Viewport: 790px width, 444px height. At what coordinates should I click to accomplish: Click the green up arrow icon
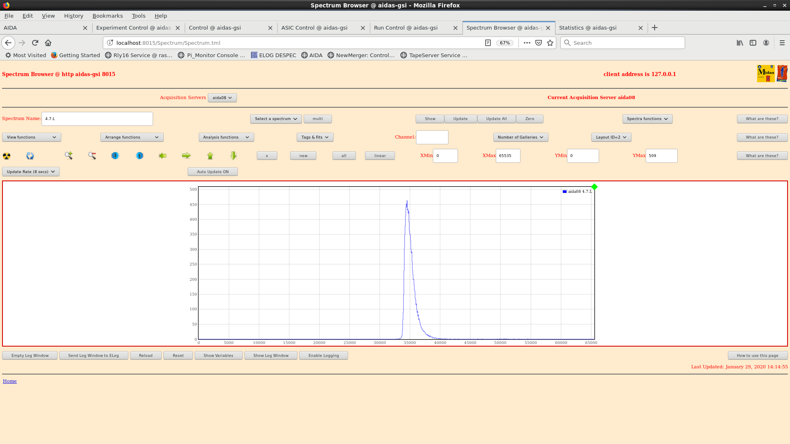coord(210,155)
